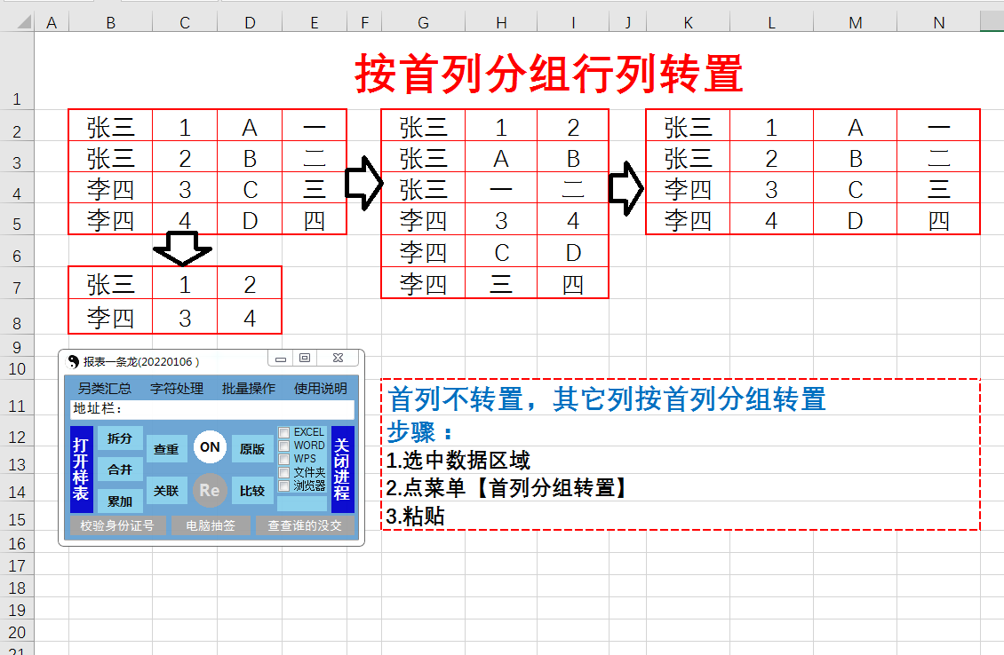This screenshot has height=655, width=1004.
Task: Click the blue heading 首列不转置，其它列按首列分组转置
Action: (606, 399)
